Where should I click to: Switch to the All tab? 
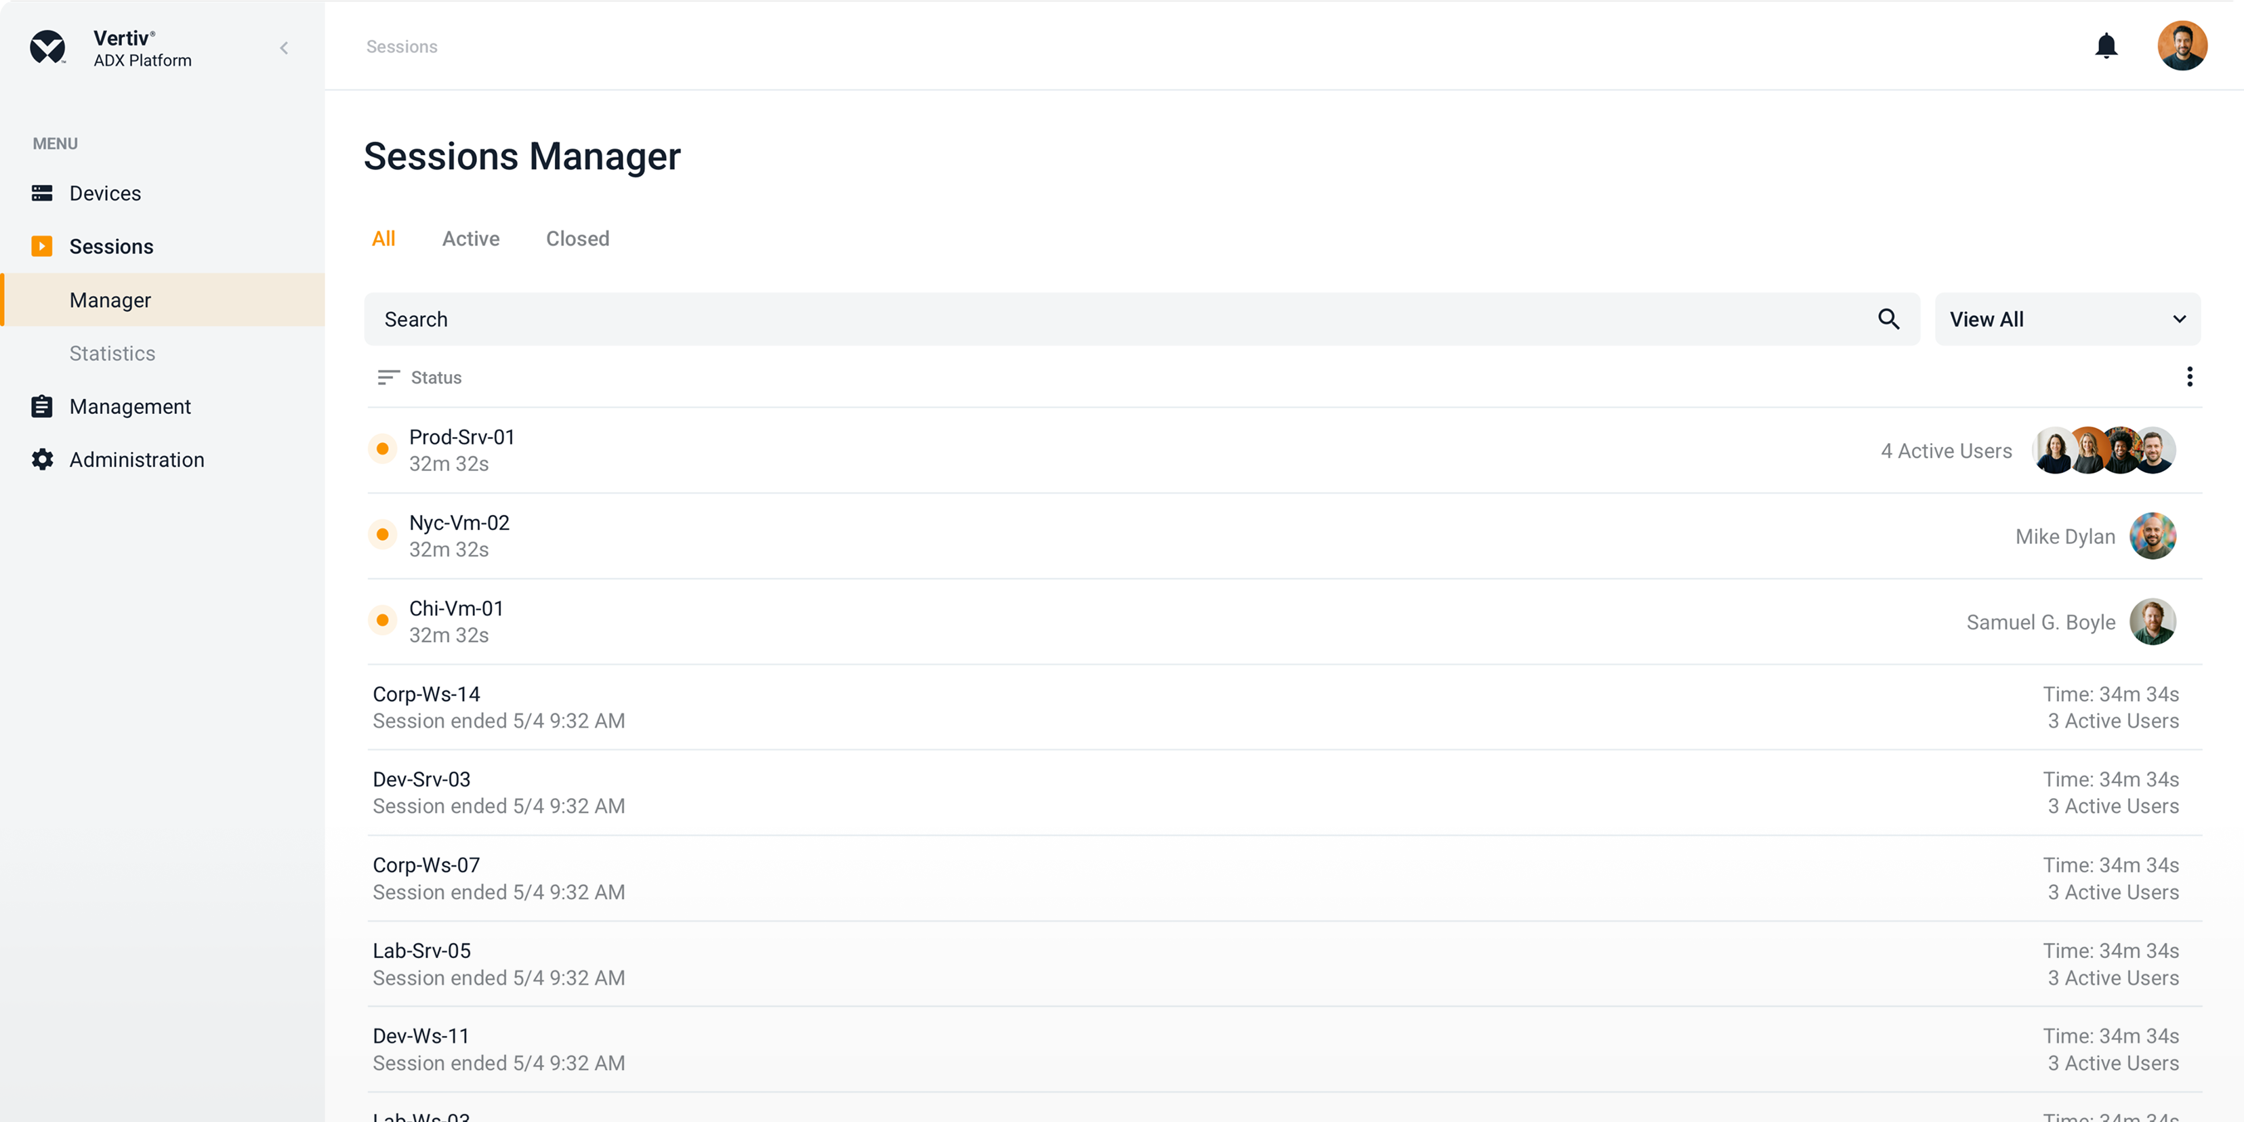pos(383,238)
